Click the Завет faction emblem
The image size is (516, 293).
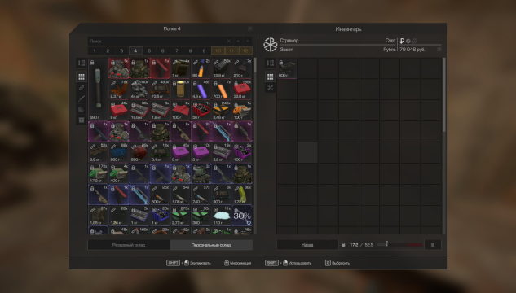click(270, 45)
